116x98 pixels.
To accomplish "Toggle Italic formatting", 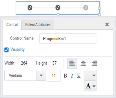I will (x=72, y=76).
